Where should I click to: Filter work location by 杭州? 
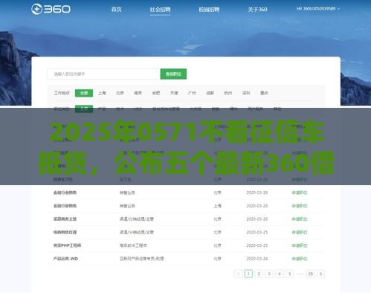click(x=228, y=93)
